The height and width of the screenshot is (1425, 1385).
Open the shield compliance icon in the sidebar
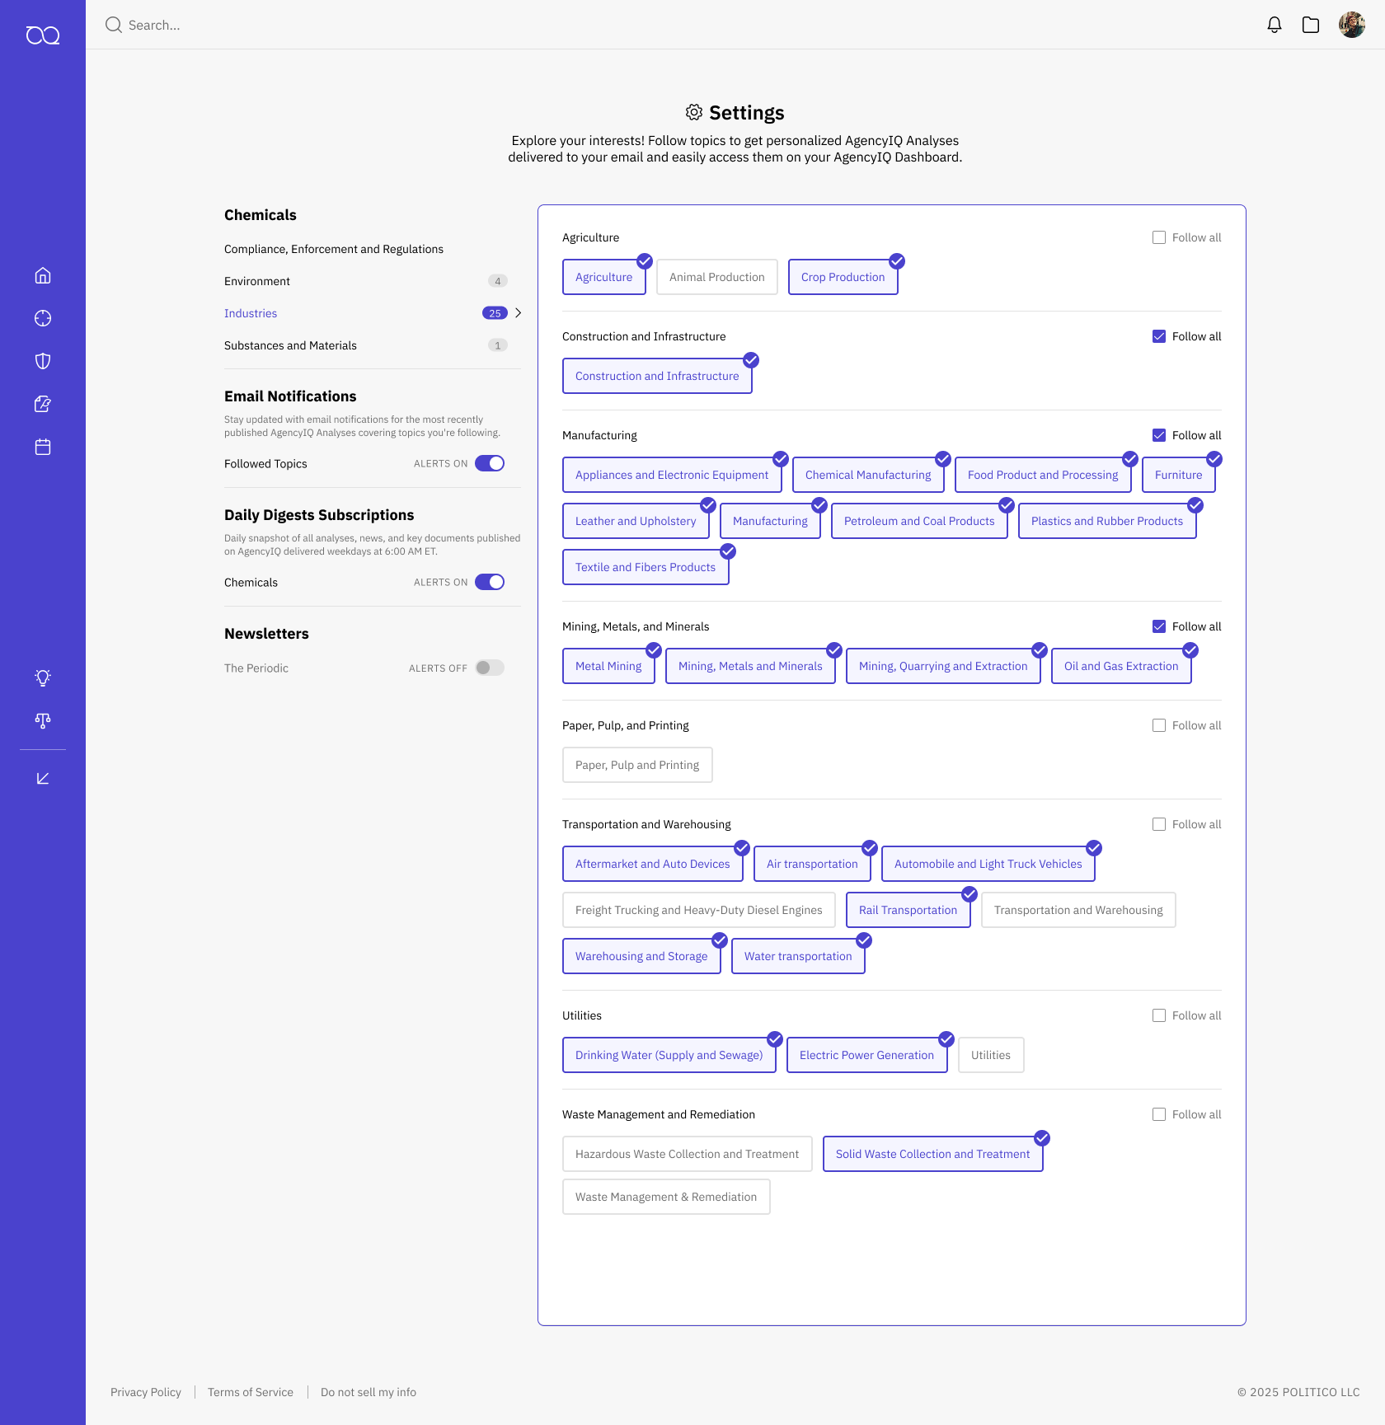[x=42, y=361]
